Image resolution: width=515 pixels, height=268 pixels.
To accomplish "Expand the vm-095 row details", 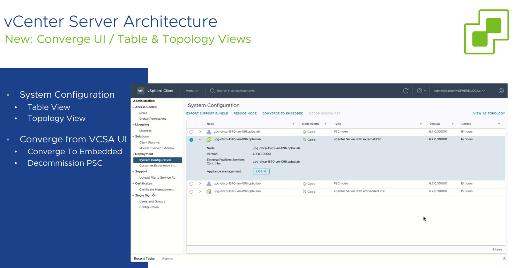I will pos(200,184).
